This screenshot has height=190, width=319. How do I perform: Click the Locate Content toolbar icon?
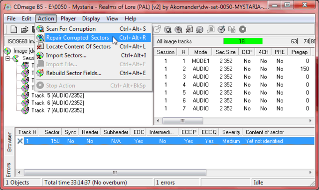coord(189,30)
